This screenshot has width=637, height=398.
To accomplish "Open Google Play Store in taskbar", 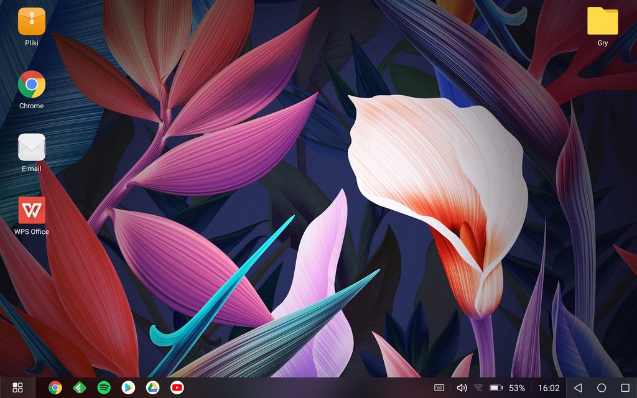I will [x=128, y=387].
